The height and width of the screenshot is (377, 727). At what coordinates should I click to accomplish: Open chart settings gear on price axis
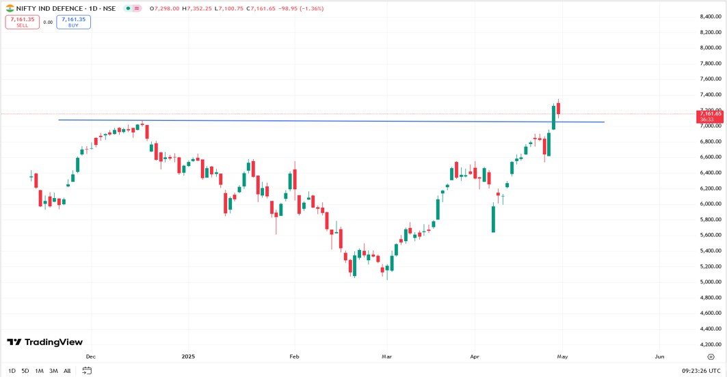click(x=711, y=357)
